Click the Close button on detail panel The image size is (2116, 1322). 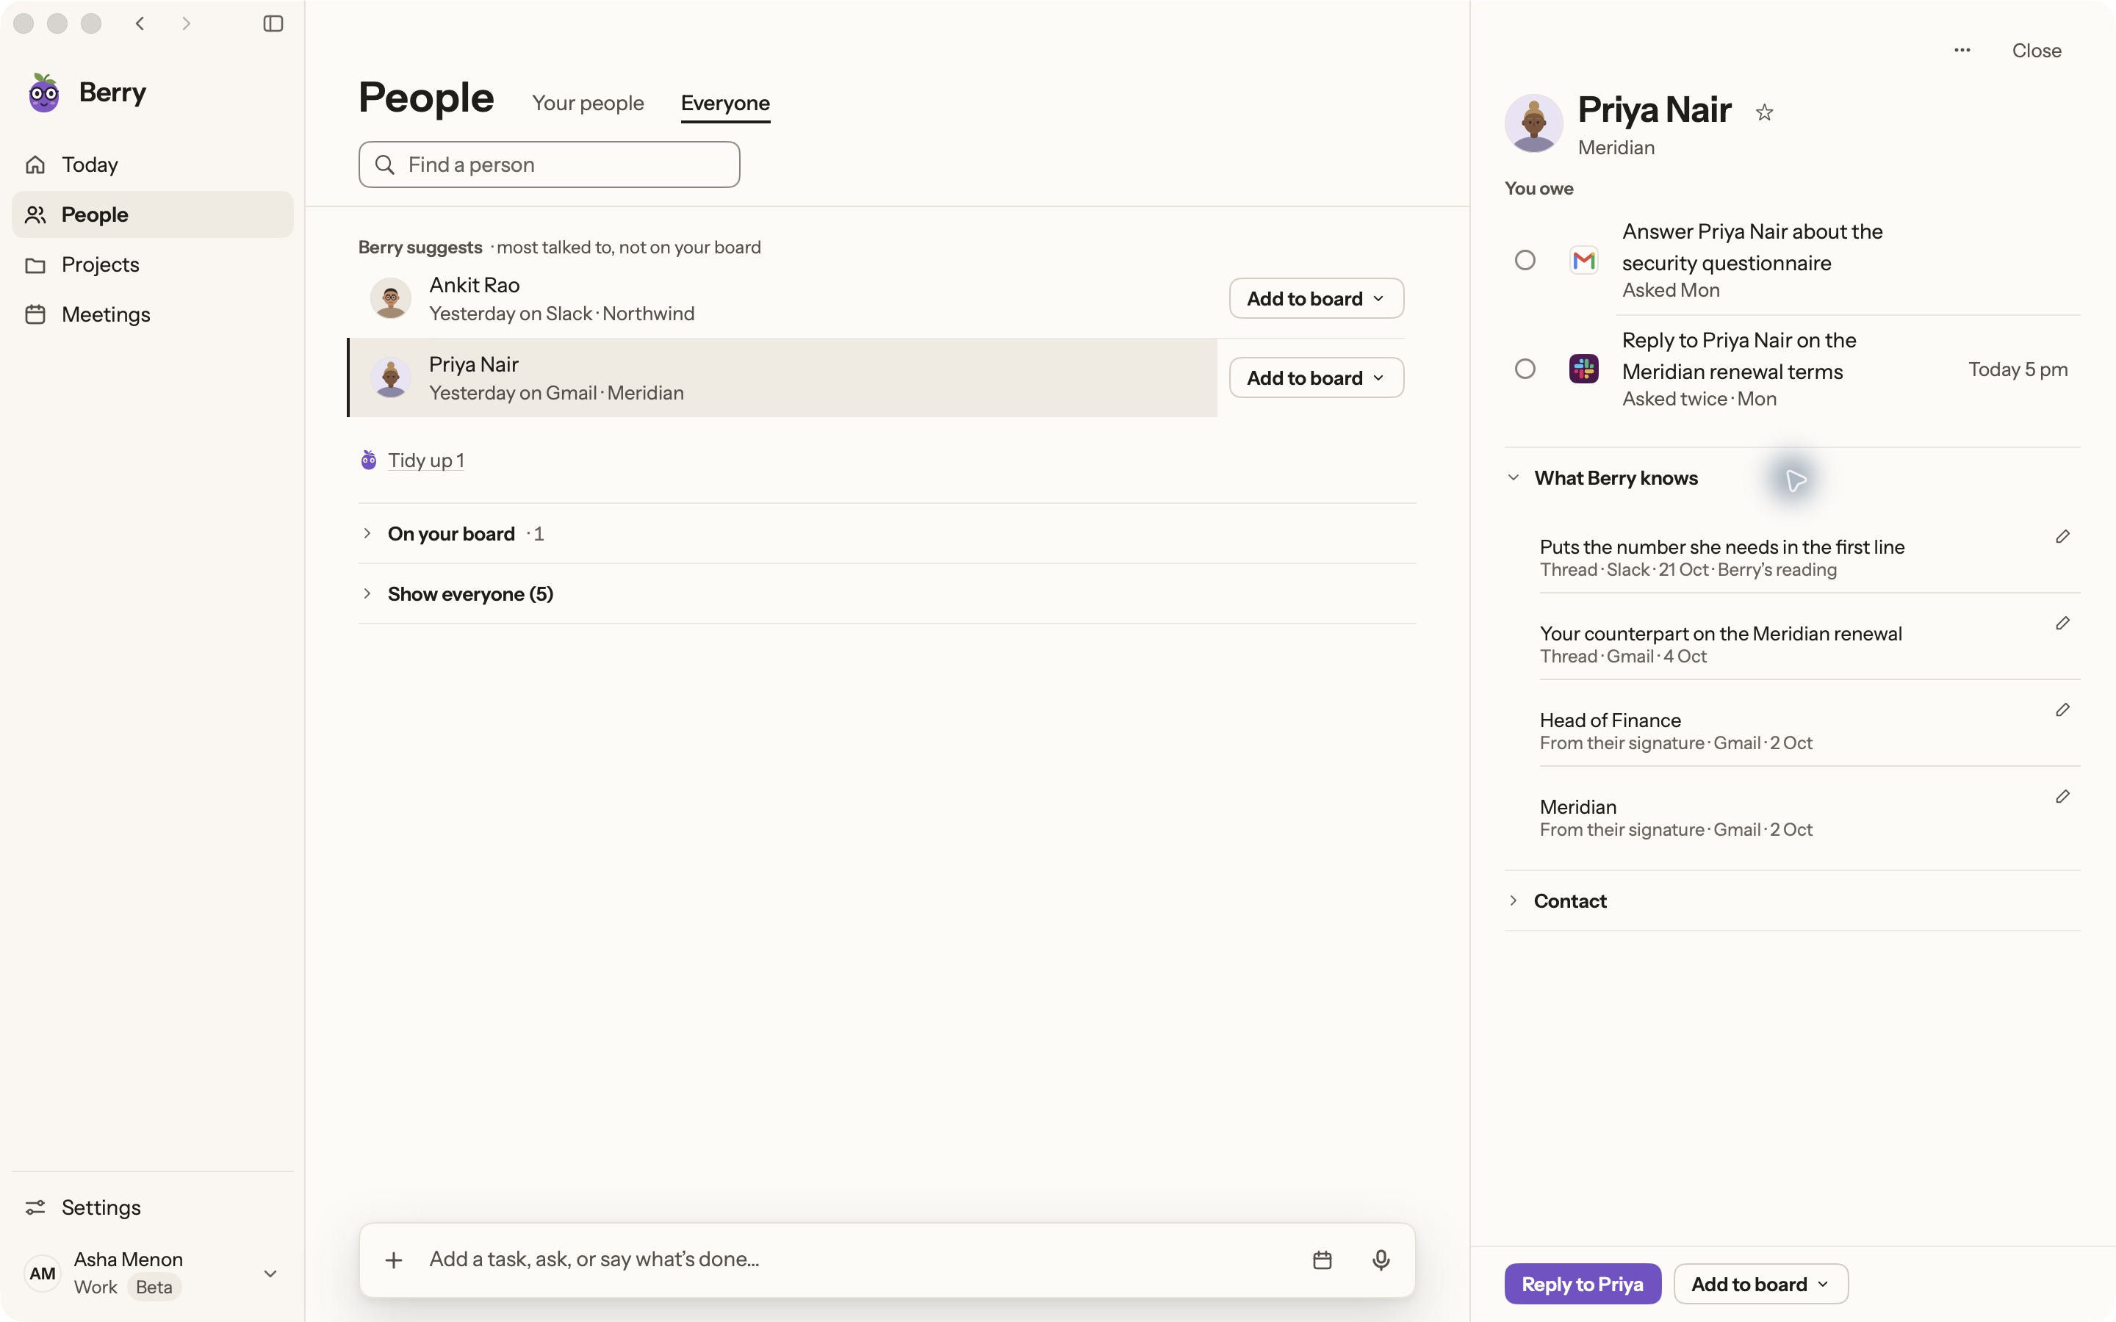(x=2037, y=50)
